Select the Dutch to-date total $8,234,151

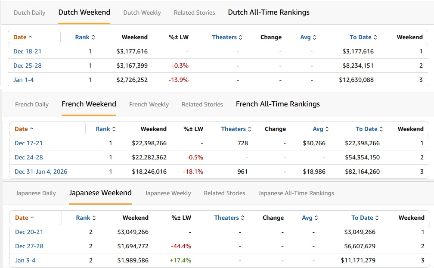(x=358, y=66)
